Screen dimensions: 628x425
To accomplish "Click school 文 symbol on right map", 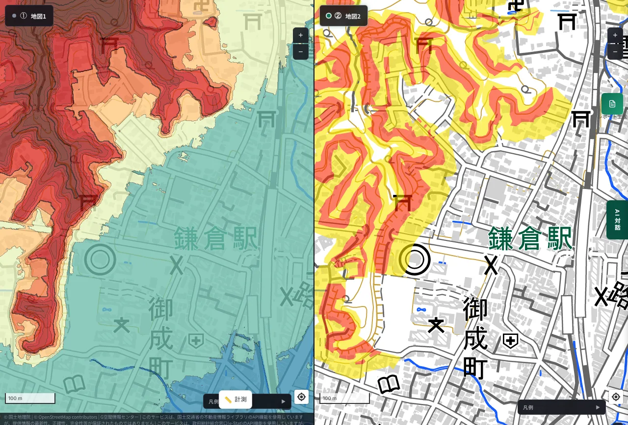I will (436, 325).
